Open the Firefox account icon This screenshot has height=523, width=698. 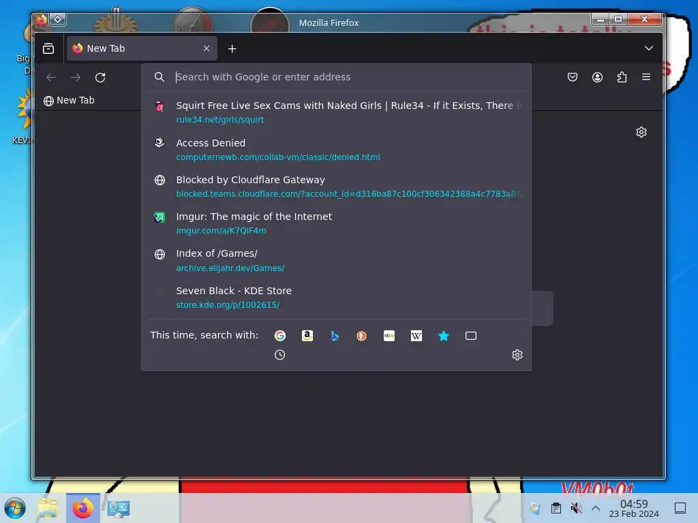597,78
